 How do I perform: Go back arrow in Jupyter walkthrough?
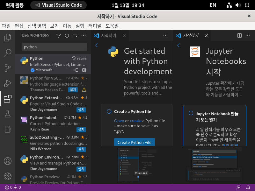(178, 45)
